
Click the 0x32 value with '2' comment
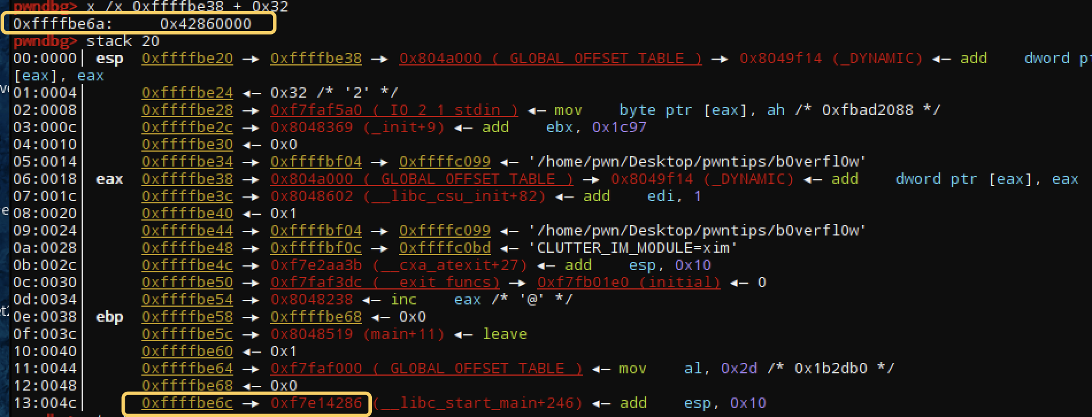coord(334,93)
